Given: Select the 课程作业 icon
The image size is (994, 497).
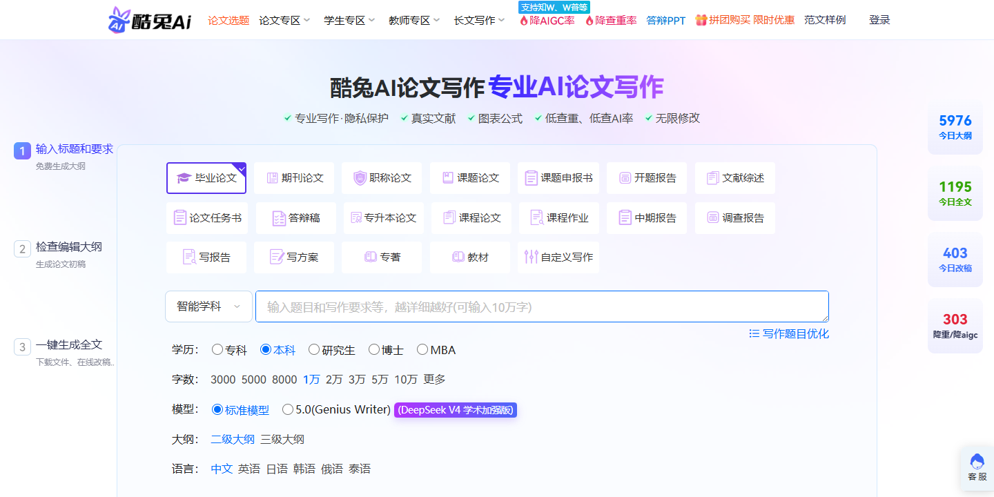Looking at the screenshot, I should pyautogui.click(x=536, y=217).
